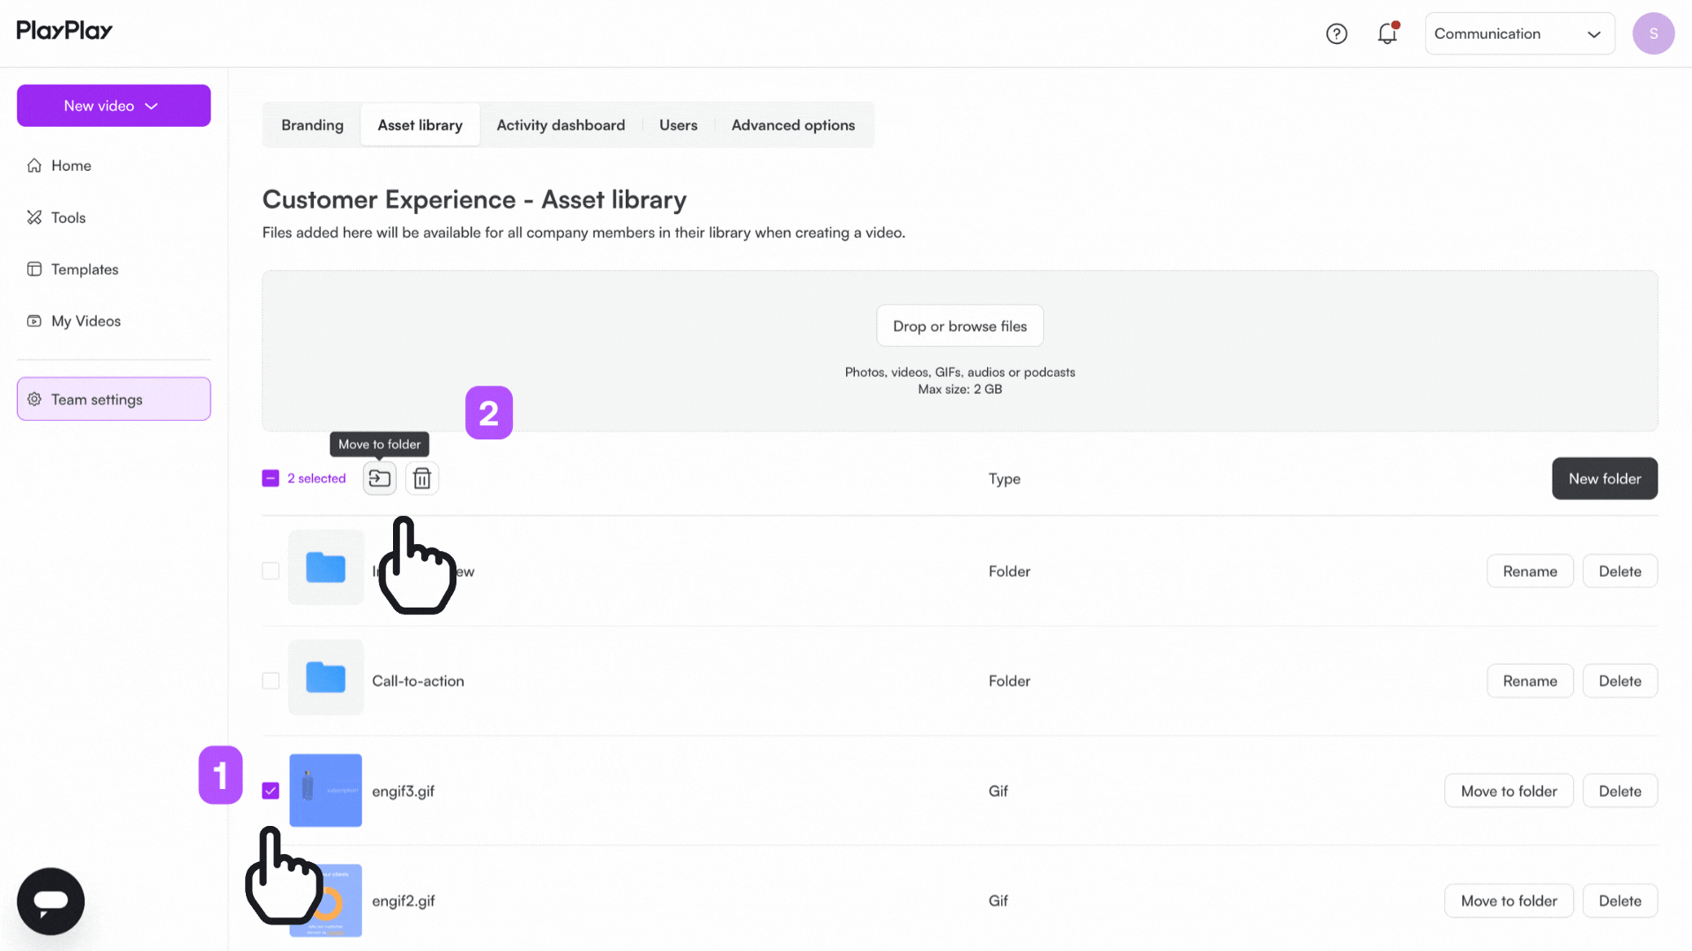Viewport: 1692px width, 951px height.
Task: Open the user avatar S icon
Action: (1652, 33)
